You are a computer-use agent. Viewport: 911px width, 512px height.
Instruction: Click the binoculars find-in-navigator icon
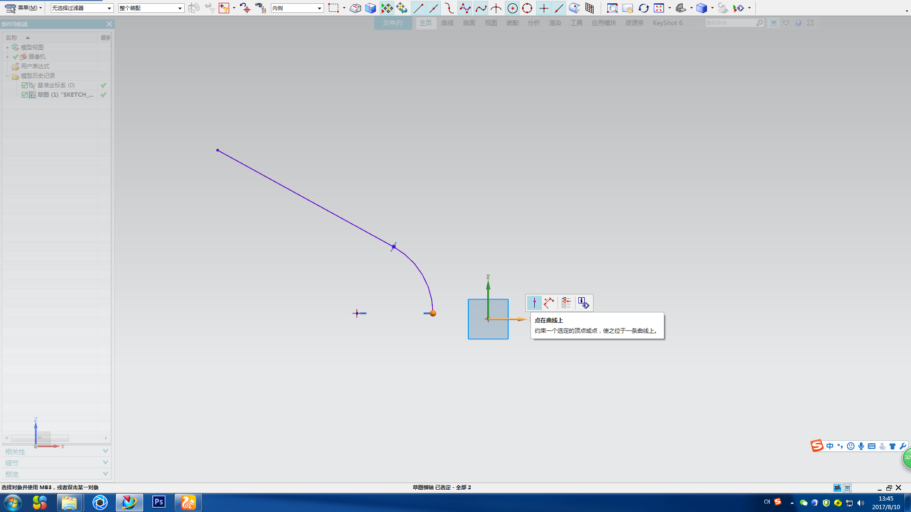coord(260,8)
